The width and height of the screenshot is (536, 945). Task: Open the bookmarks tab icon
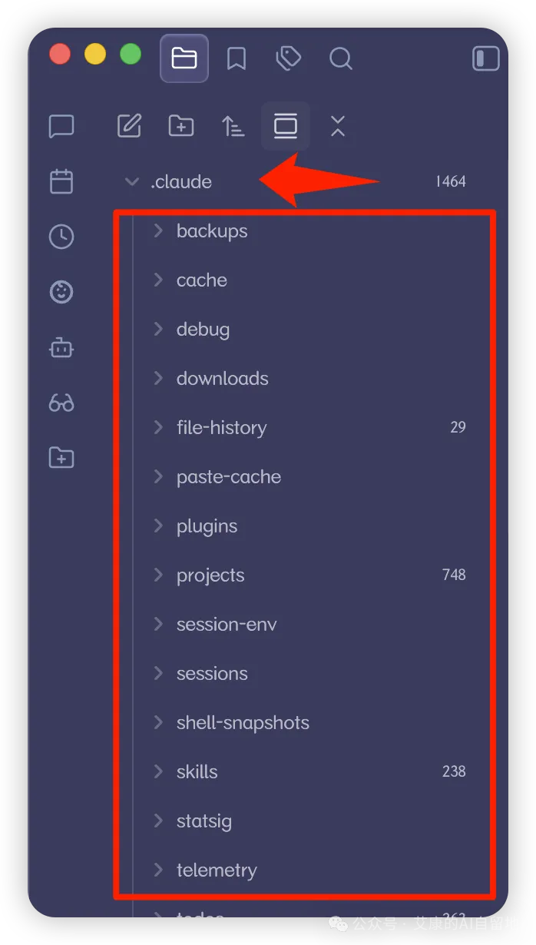pyautogui.click(x=237, y=58)
